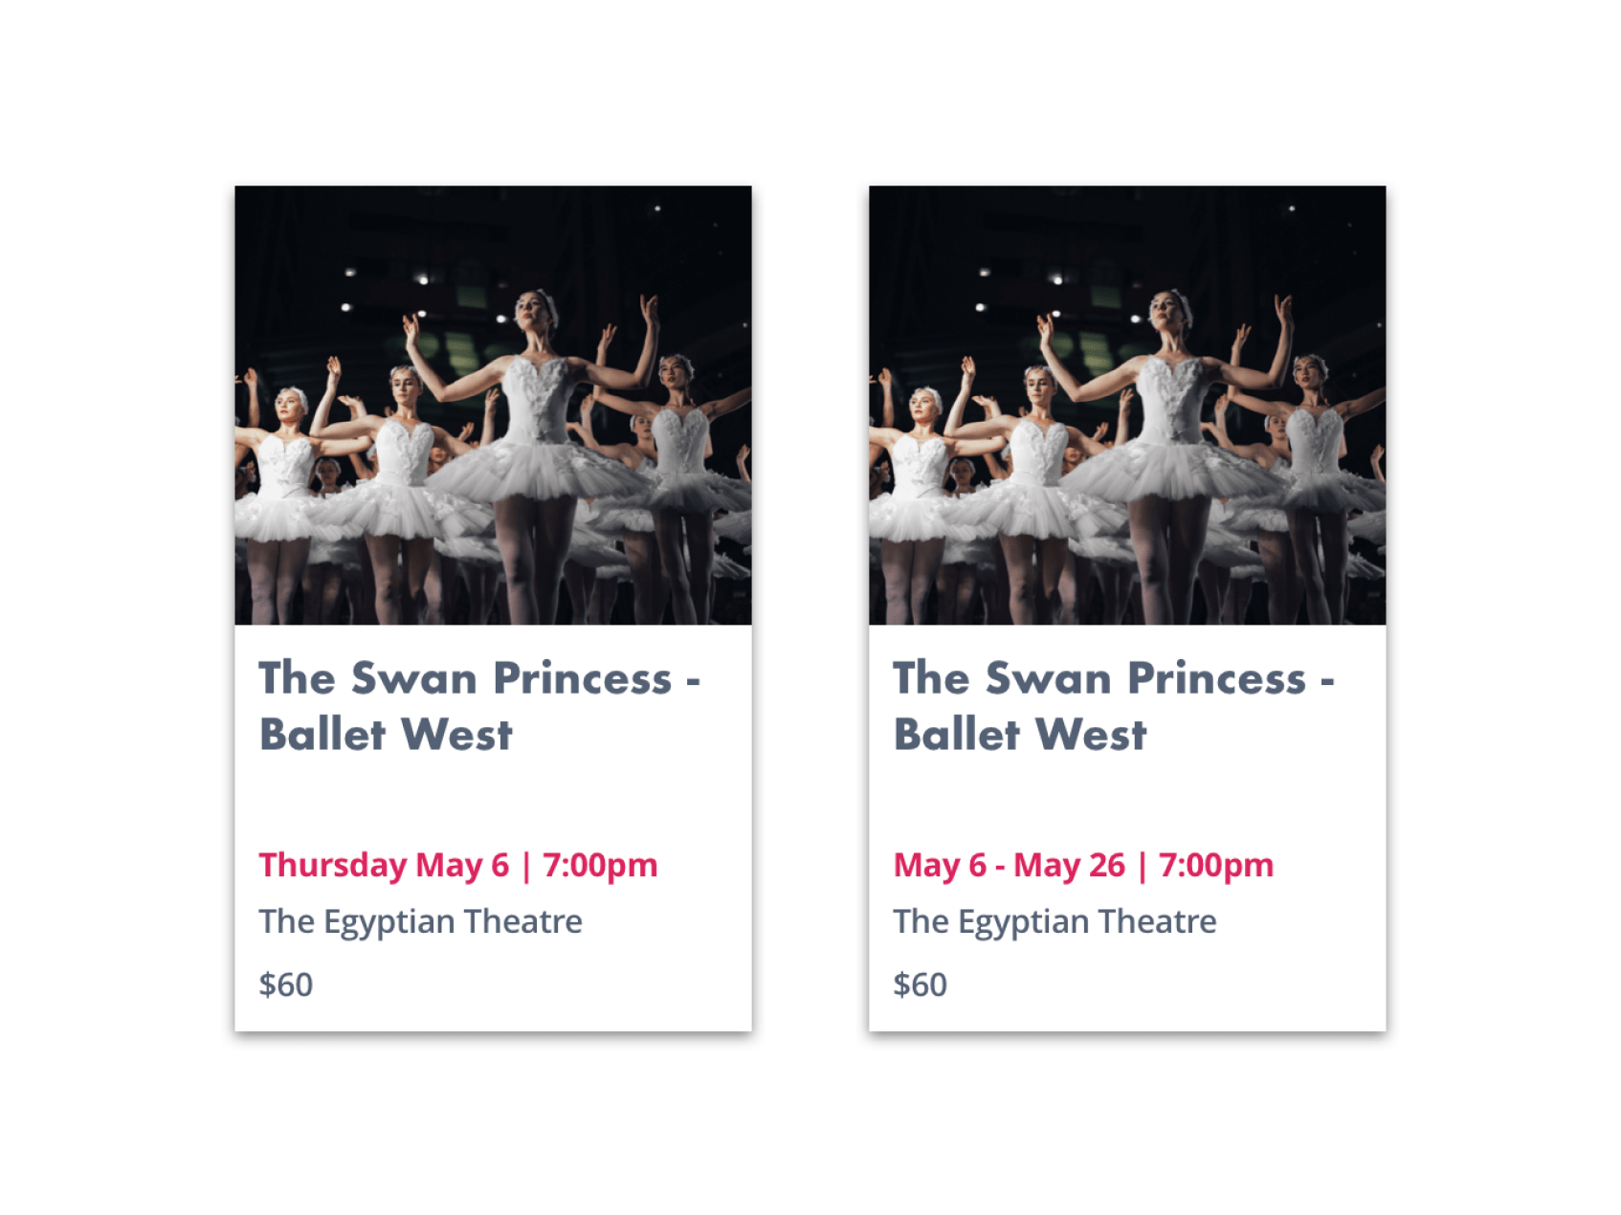Click The Egyptian Theatre on the right card
This screenshot has width=1621, height=1215.
point(1055,922)
